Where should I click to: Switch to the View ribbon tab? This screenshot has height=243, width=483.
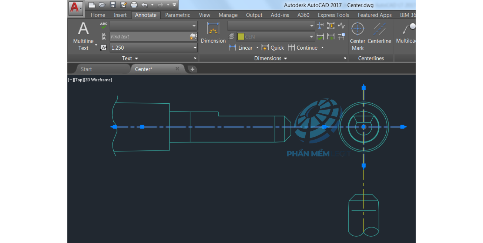click(x=205, y=15)
